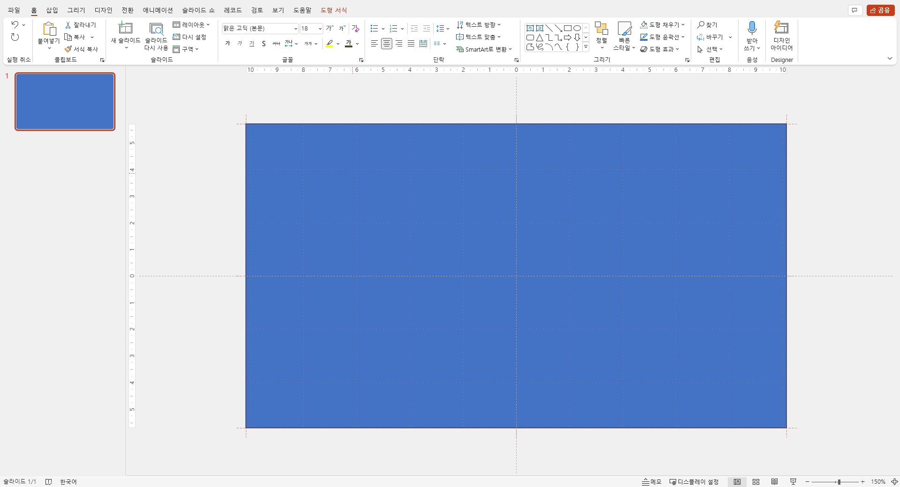Toggle strikethrough formatting
Image resolution: width=900 pixels, height=487 pixels.
tap(276, 44)
